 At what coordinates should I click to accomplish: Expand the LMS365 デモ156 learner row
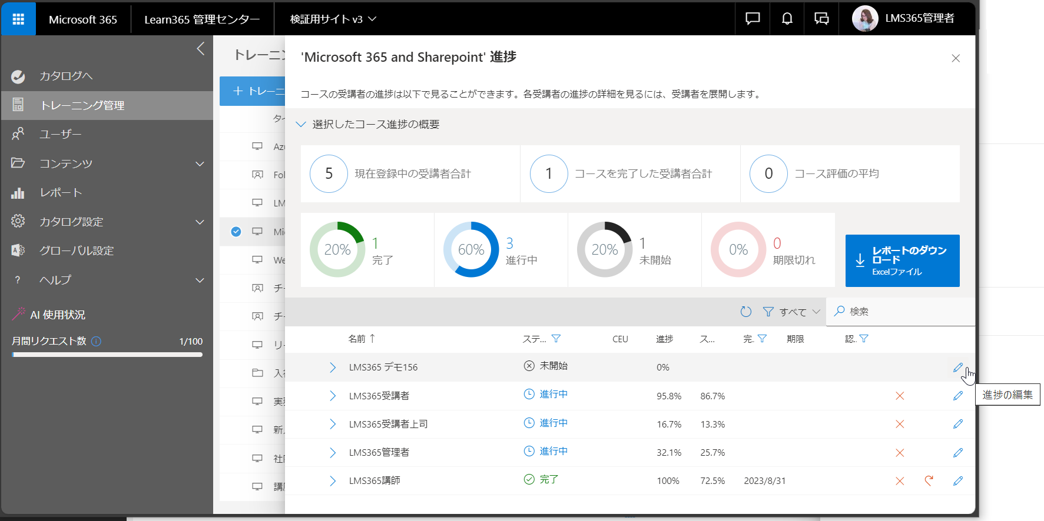[333, 368]
